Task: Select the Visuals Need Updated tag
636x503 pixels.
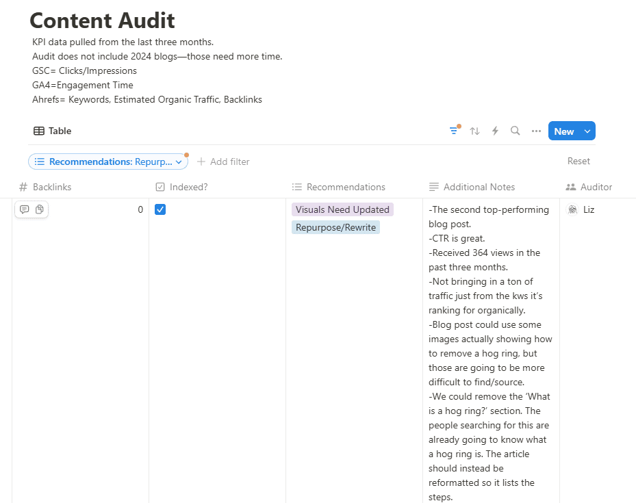Action: point(342,209)
